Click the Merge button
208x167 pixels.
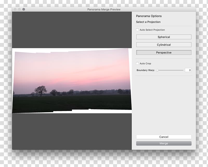coord(164,144)
